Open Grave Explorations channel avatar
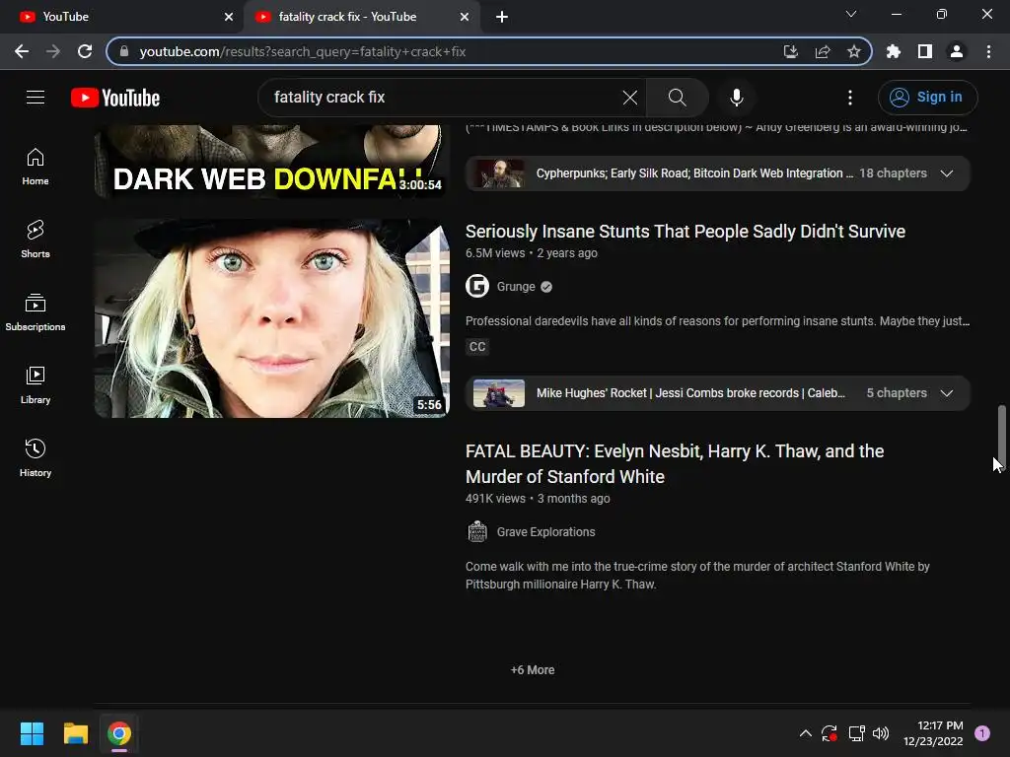 point(477,531)
